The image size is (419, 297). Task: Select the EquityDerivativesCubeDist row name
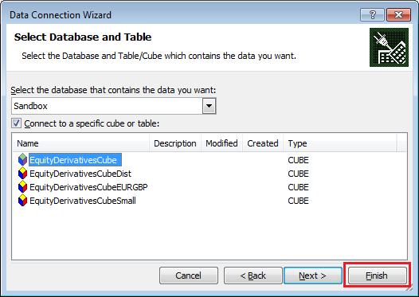click(x=80, y=174)
